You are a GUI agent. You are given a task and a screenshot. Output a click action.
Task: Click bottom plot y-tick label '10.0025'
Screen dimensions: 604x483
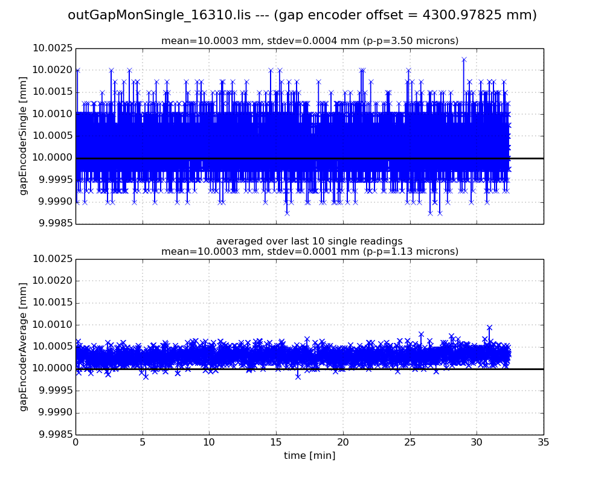point(52,259)
